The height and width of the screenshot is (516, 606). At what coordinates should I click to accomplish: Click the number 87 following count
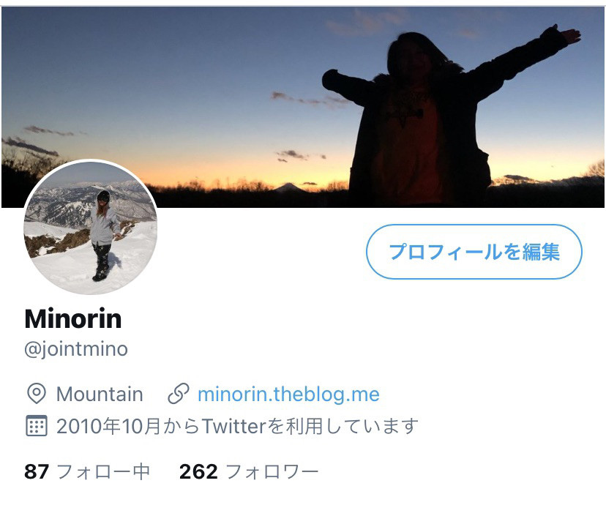pyautogui.click(x=37, y=471)
